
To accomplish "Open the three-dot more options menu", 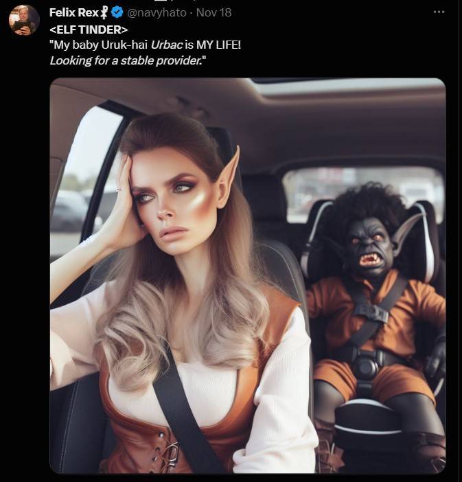I will (x=439, y=12).
